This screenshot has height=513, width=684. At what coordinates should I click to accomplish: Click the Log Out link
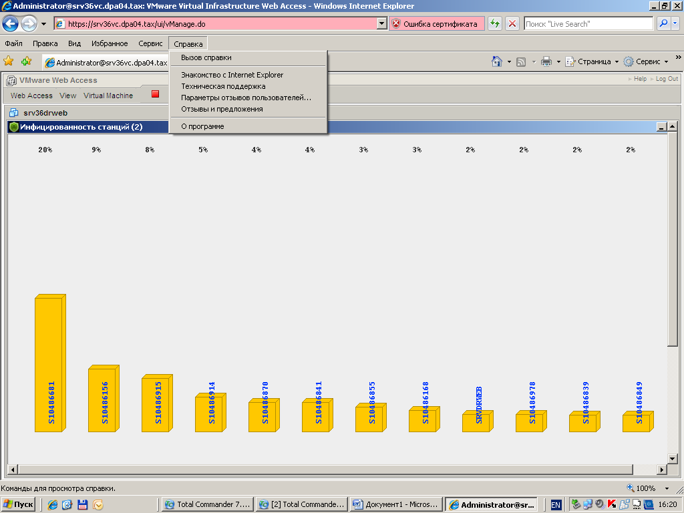[667, 79]
